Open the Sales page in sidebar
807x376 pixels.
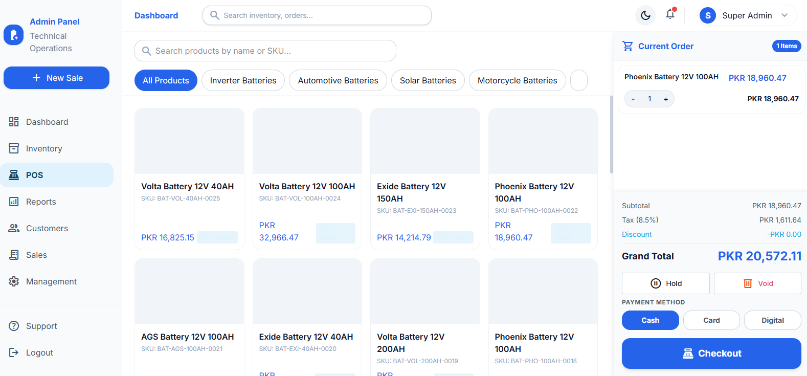click(x=57, y=255)
